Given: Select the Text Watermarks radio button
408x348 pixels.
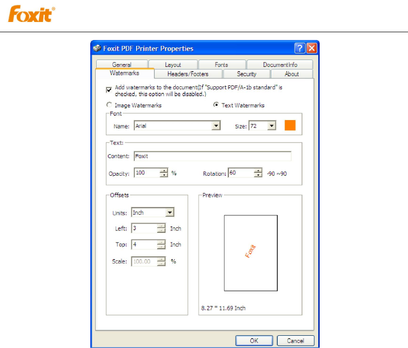Looking at the screenshot, I should pos(216,105).
